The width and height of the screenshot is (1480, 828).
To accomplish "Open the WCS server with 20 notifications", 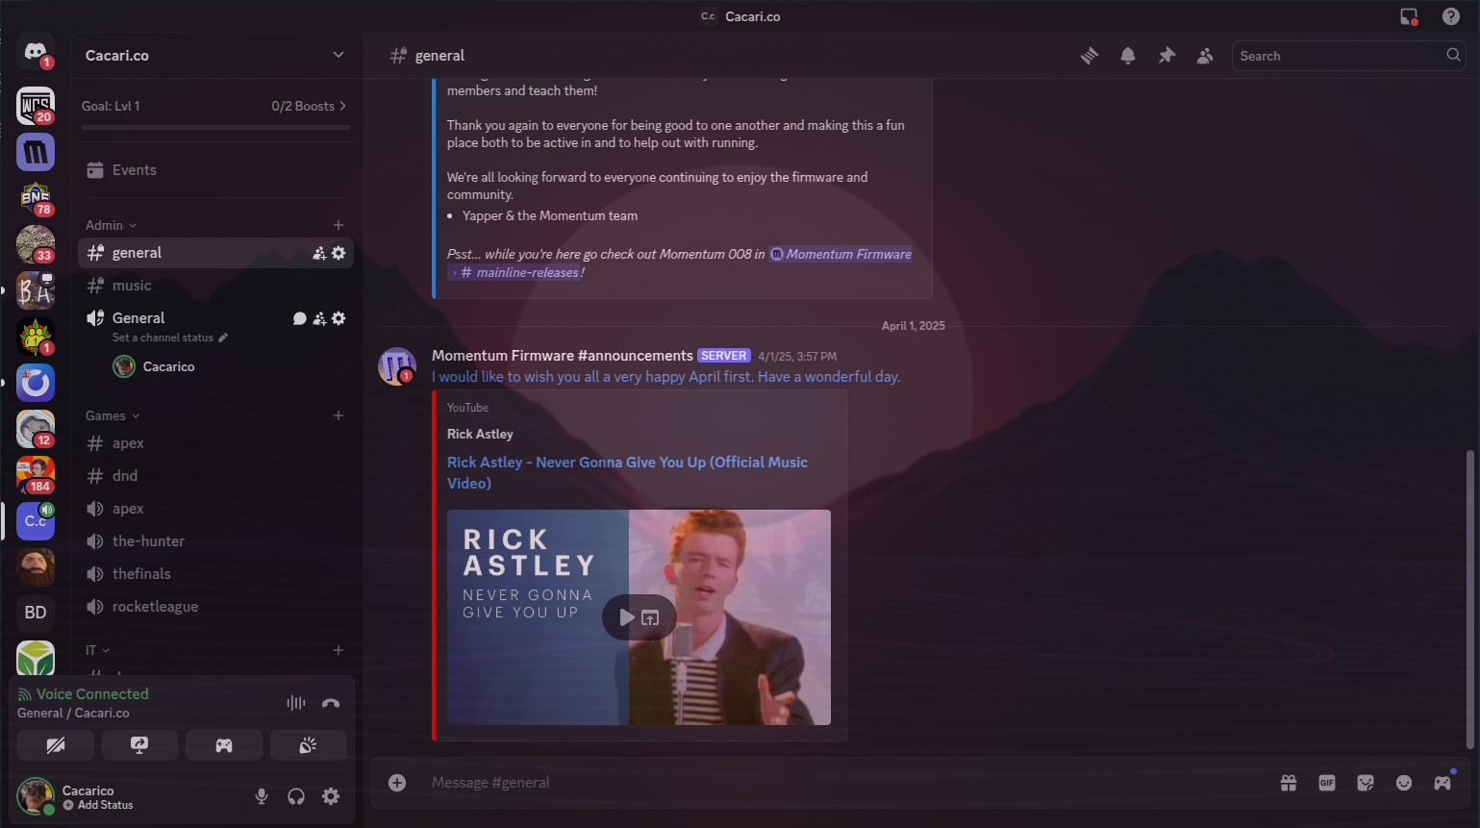I will pos(36,106).
